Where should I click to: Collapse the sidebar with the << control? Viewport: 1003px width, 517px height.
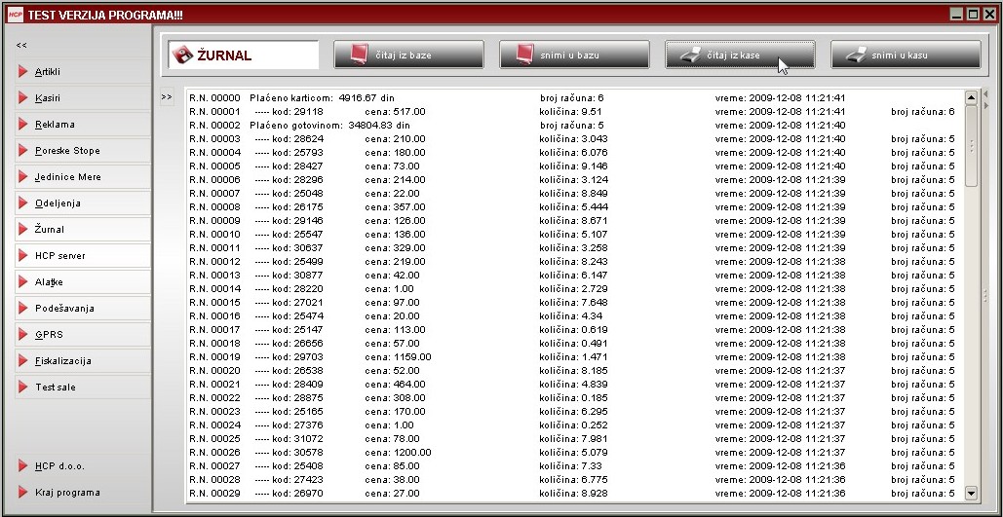click(21, 45)
